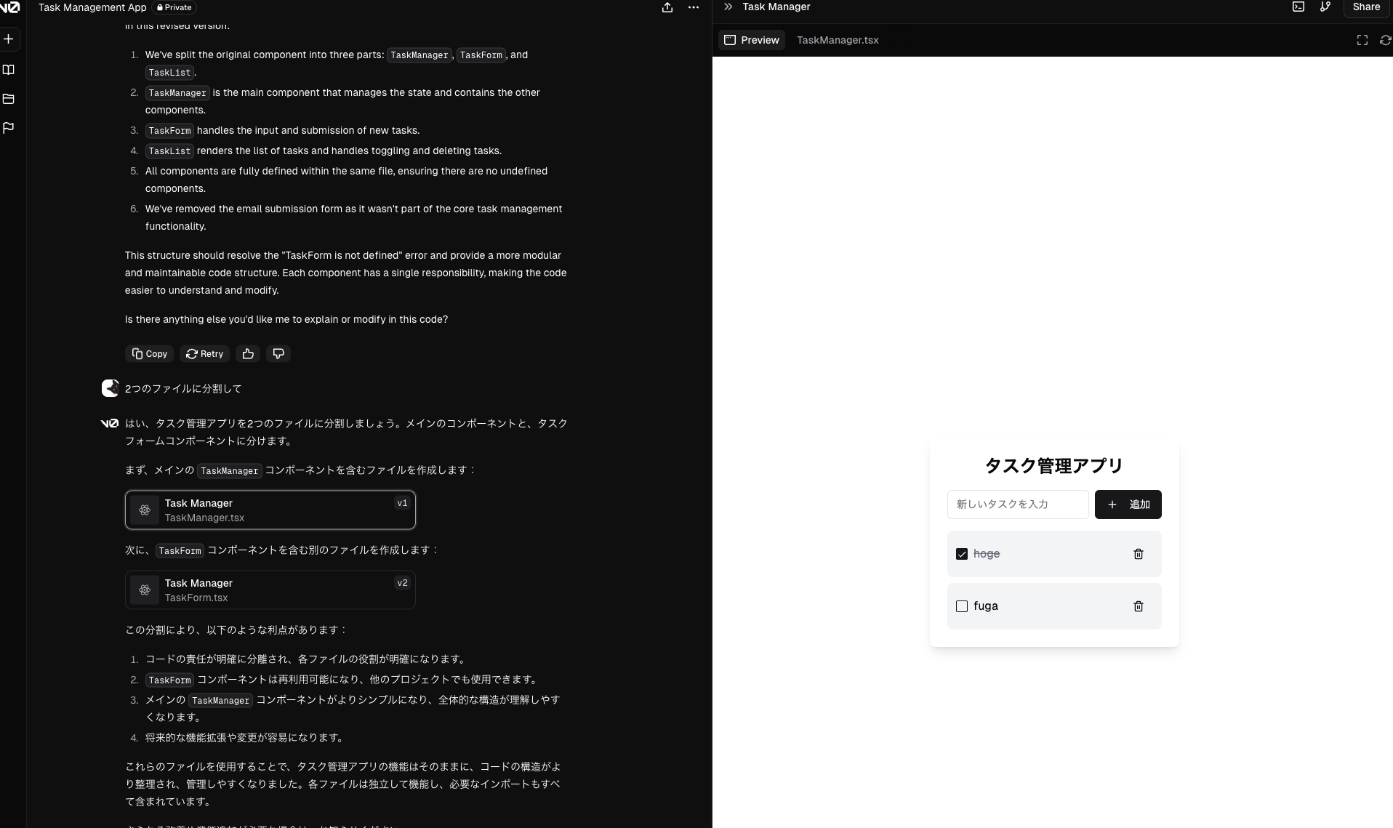Check the fuga task checkbox

click(x=962, y=606)
